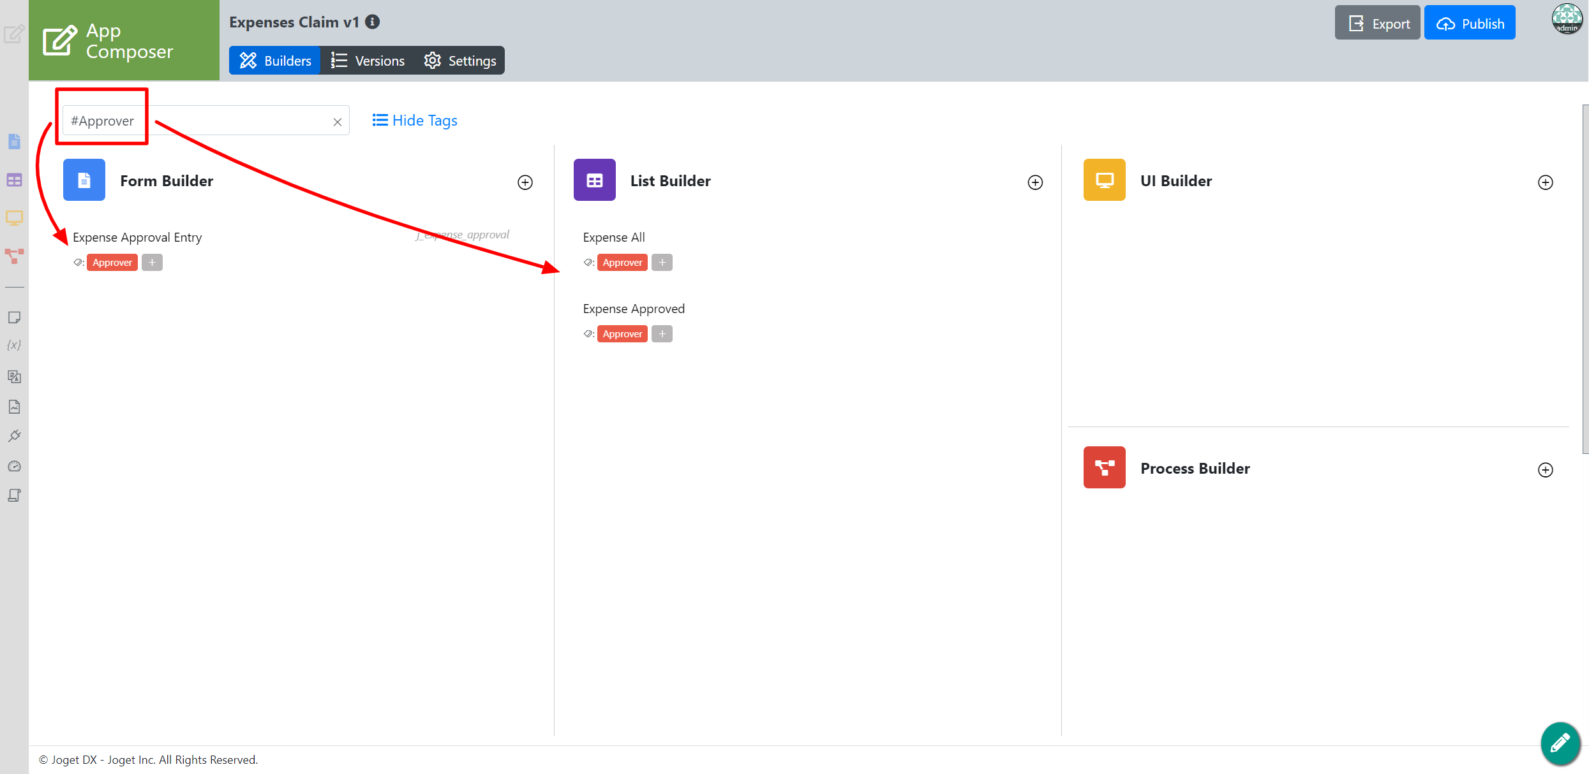
Task: Click the Export button
Action: pyautogui.click(x=1378, y=24)
